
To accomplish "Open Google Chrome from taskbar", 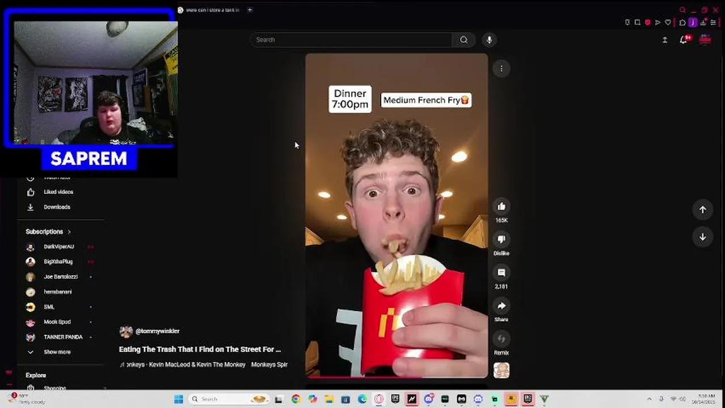I will point(296,399).
